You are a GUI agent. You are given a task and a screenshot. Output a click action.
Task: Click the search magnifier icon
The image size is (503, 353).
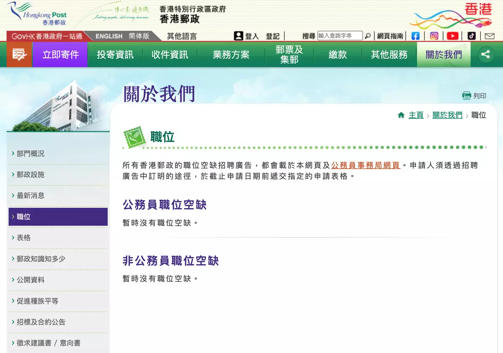pyautogui.click(x=368, y=36)
